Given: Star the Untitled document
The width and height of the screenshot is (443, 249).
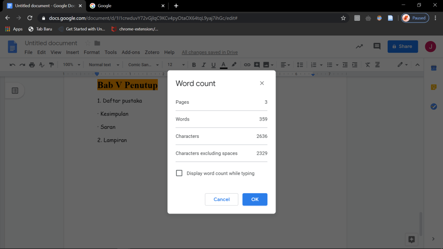Looking at the screenshot, I should click(88, 43).
